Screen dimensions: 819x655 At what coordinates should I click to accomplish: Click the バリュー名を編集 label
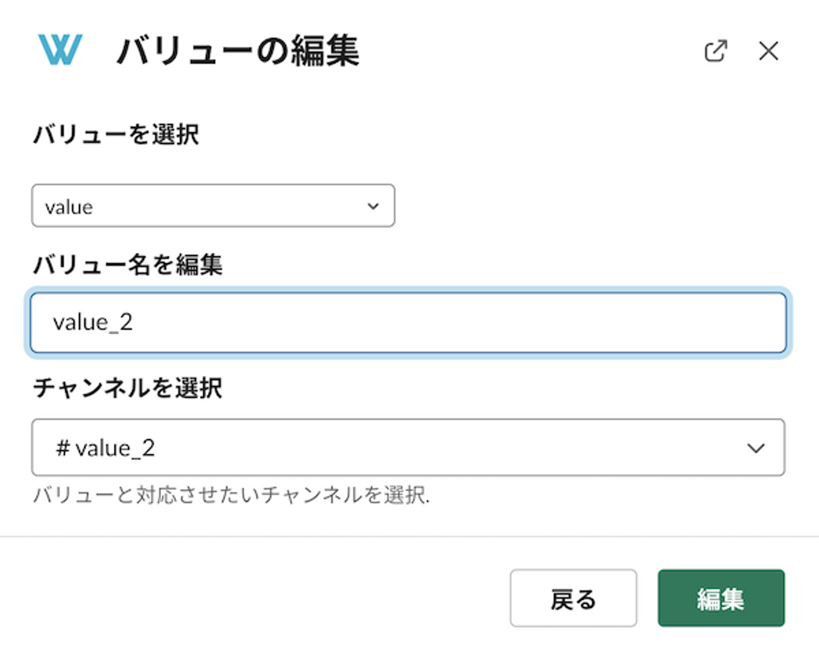click(128, 264)
